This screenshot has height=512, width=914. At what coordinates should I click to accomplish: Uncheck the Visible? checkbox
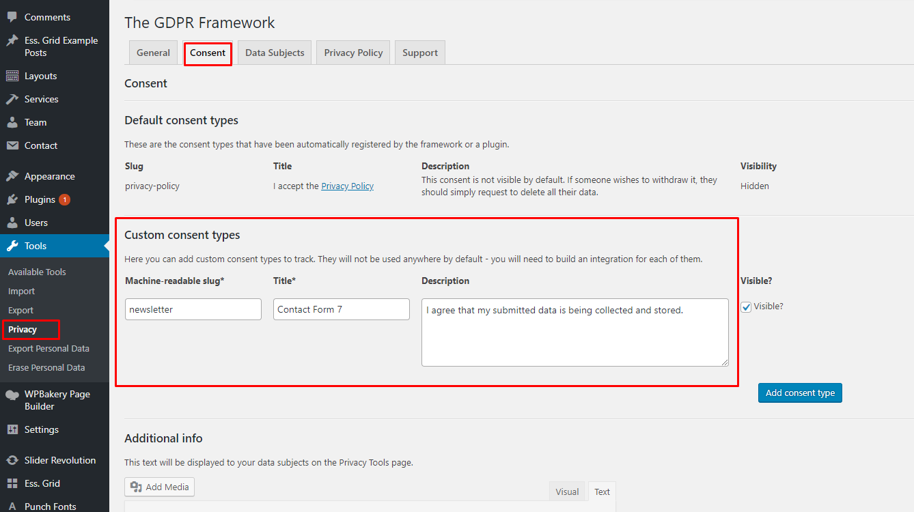point(746,307)
